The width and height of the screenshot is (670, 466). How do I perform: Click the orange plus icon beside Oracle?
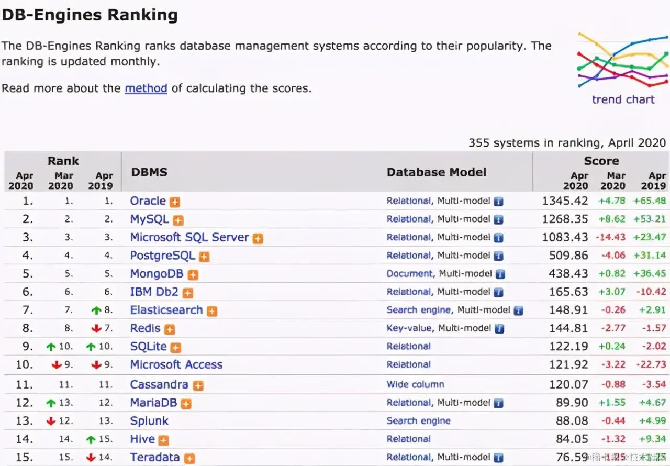[x=175, y=202]
